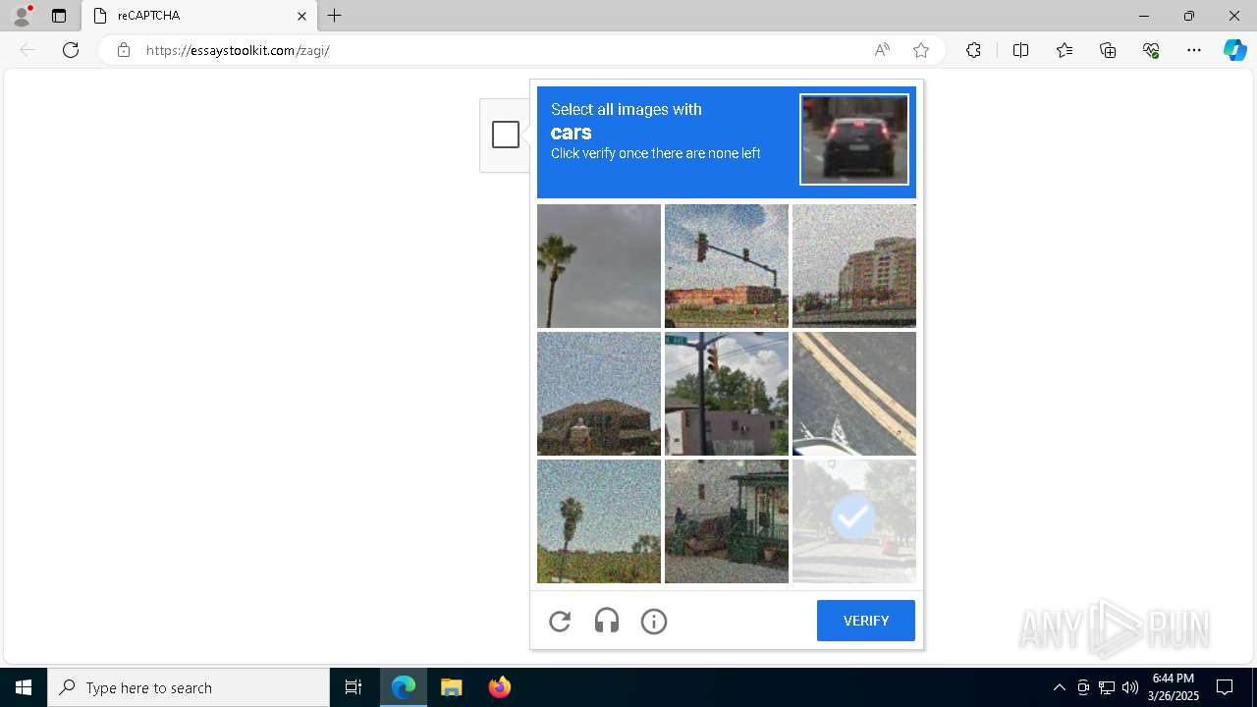Select traffic signal with clouds tile

click(x=727, y=394)
